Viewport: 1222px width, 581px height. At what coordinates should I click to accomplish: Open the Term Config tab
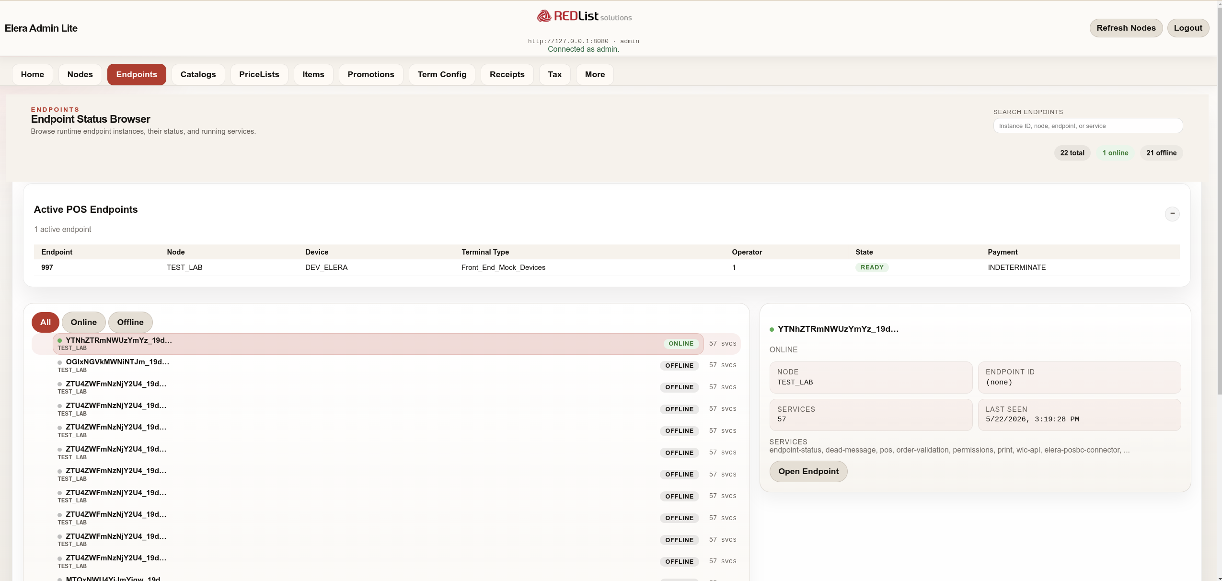click(x=442, y=74)
